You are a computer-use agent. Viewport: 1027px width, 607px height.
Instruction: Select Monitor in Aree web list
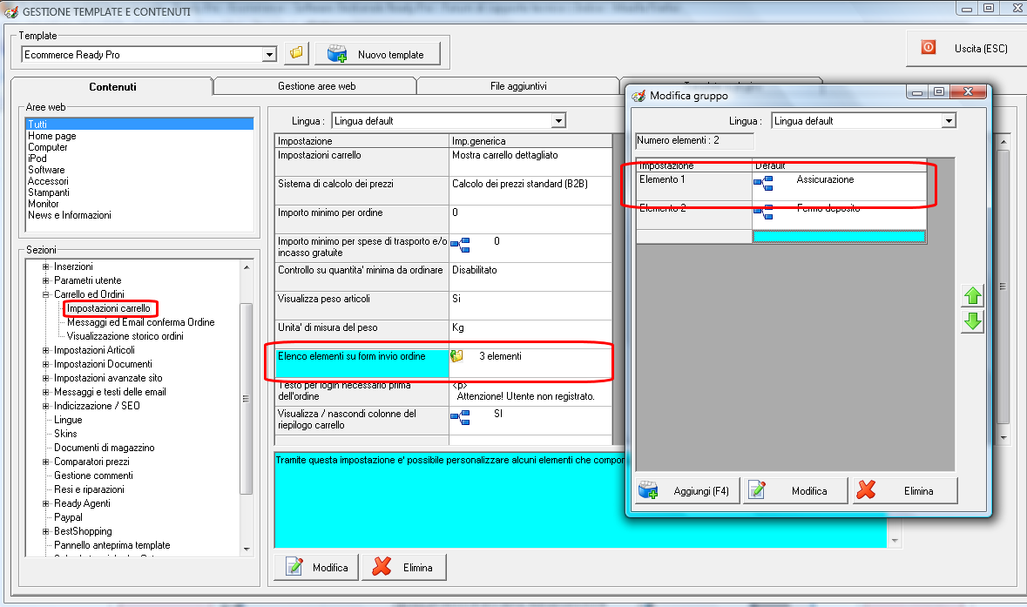pyautogui.click(x=44, y=204)
